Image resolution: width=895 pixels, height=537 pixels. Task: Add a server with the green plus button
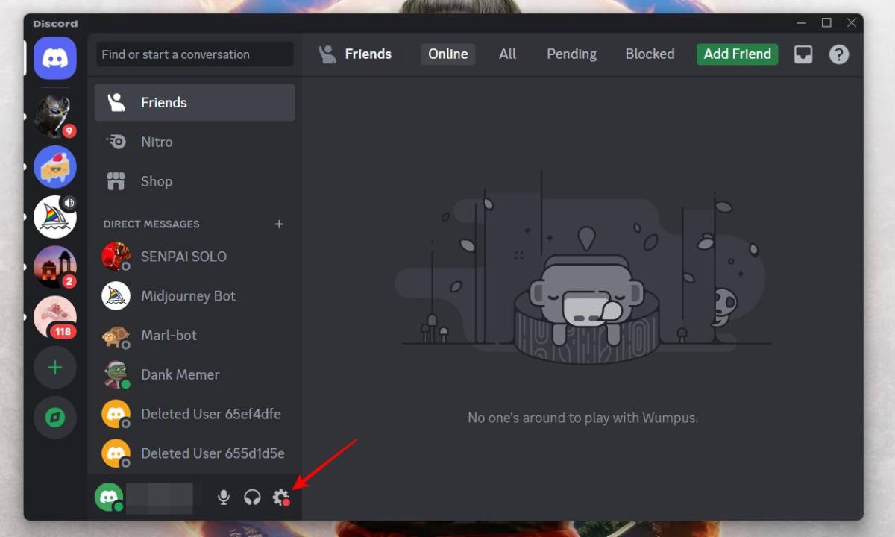point(55,367)
